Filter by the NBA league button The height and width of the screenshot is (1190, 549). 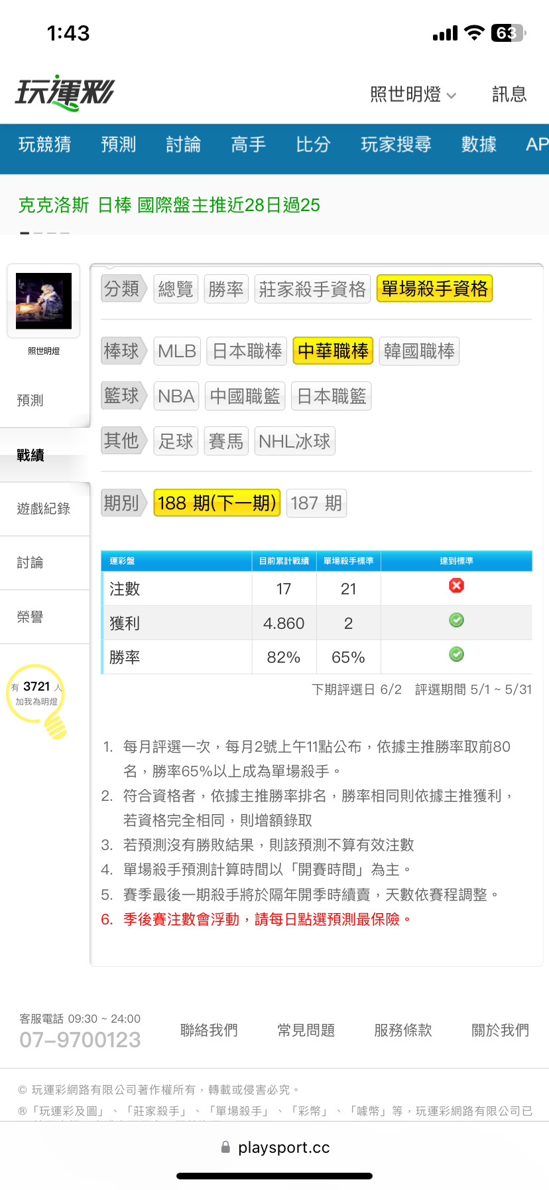pos(176,396)
